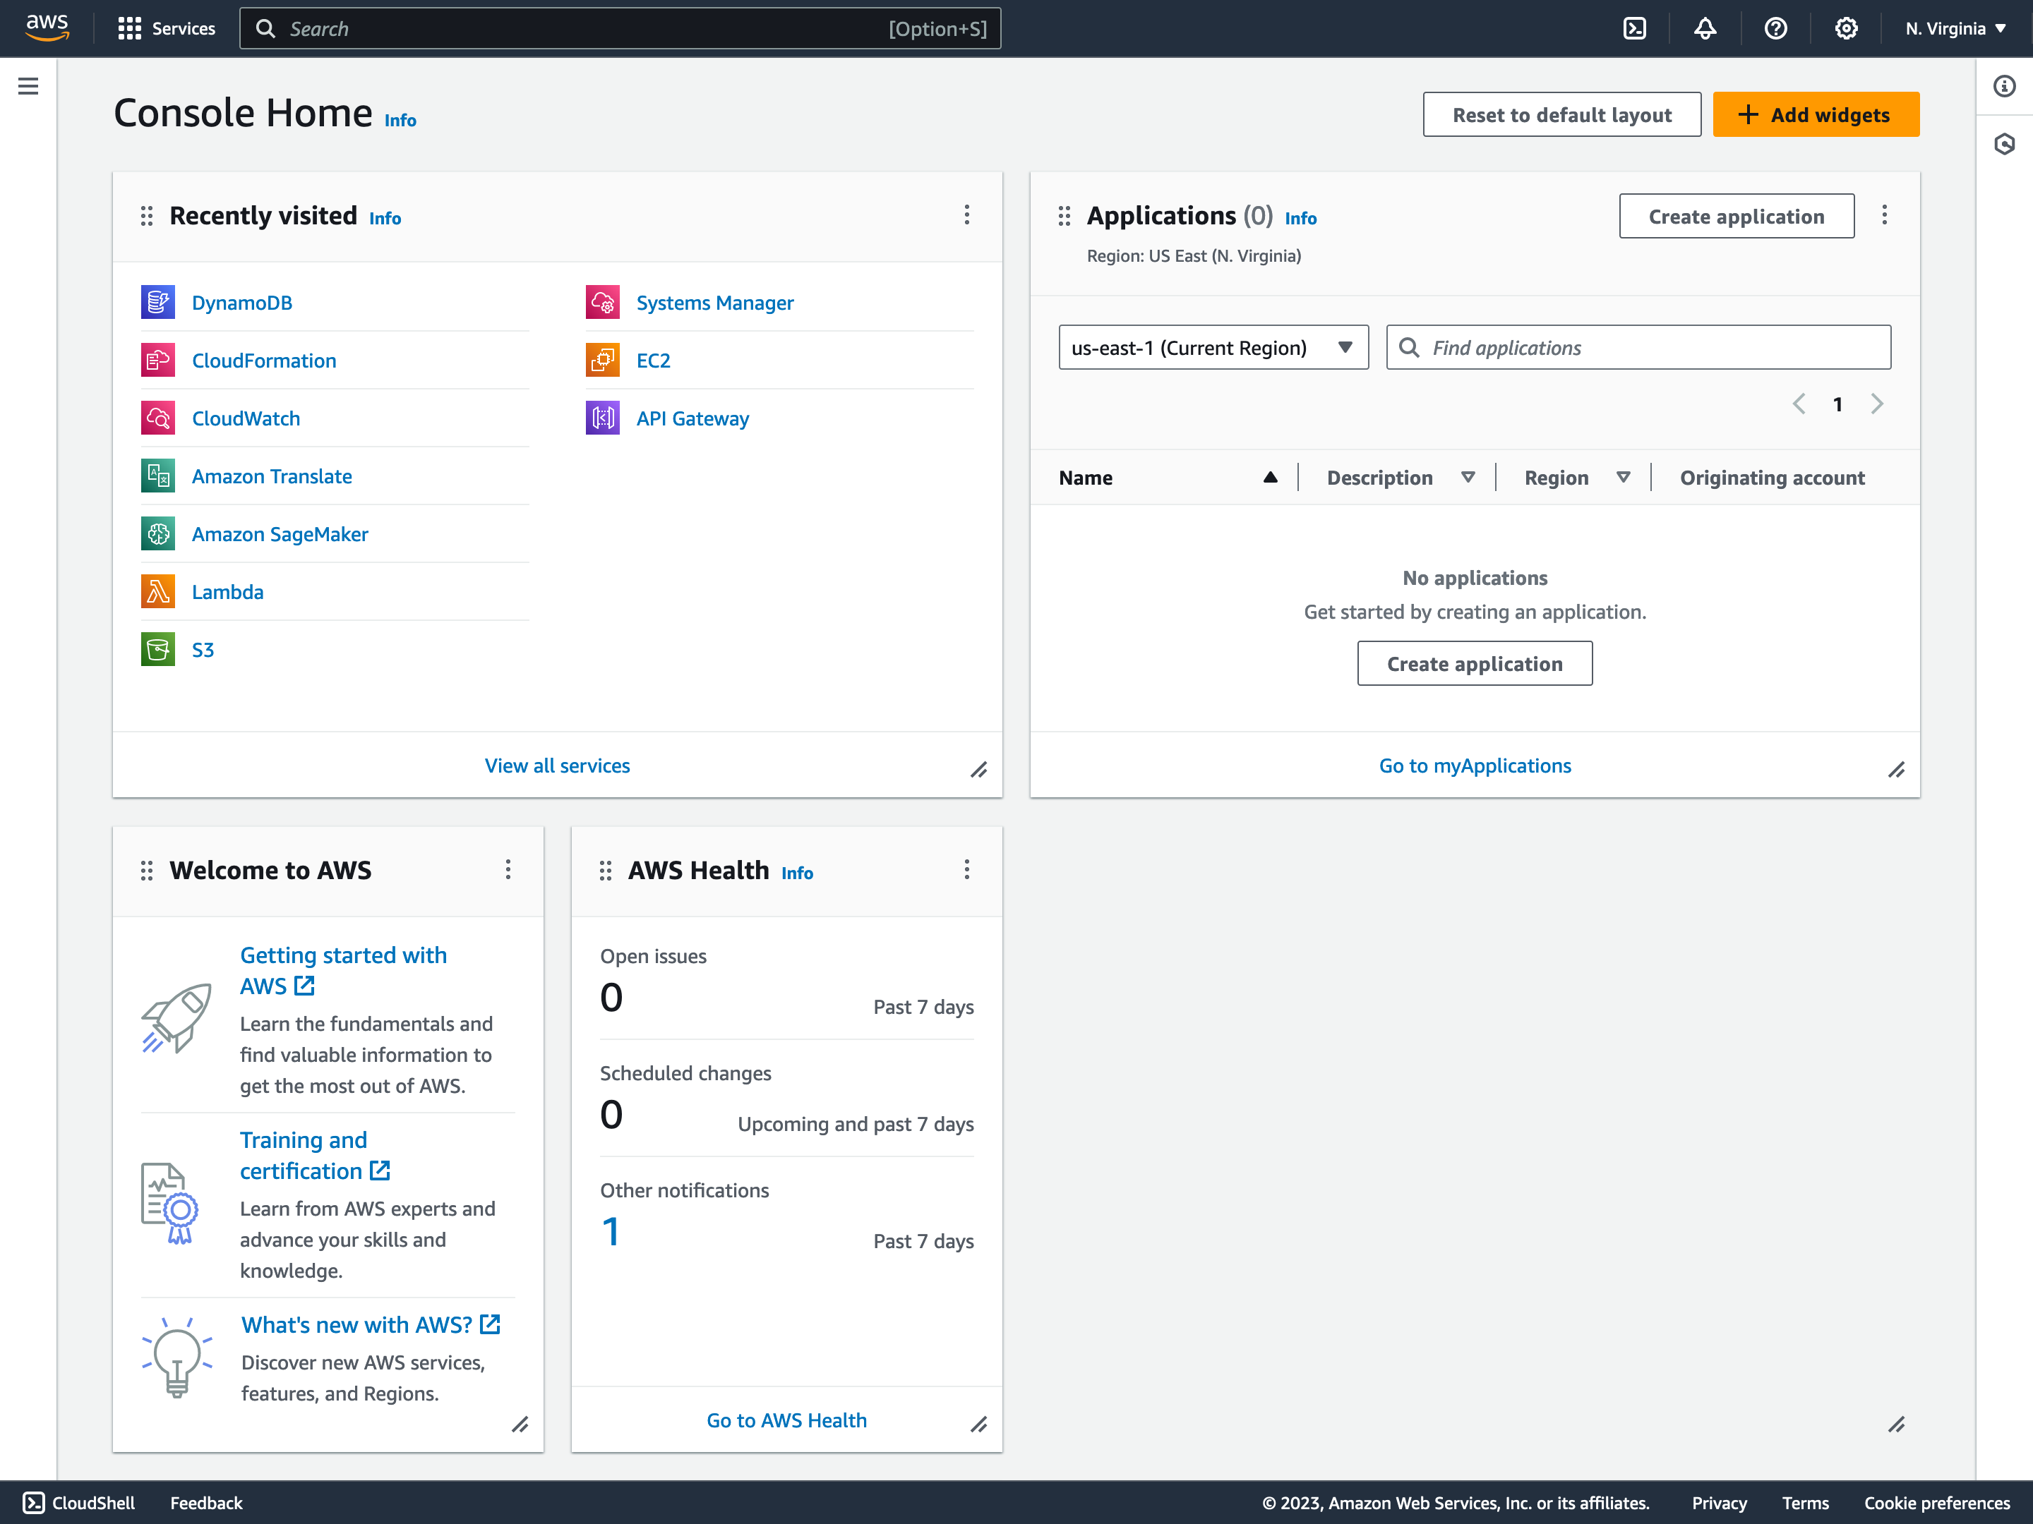
Task: Click the EC2 service icon
Action: pos(603,360)
